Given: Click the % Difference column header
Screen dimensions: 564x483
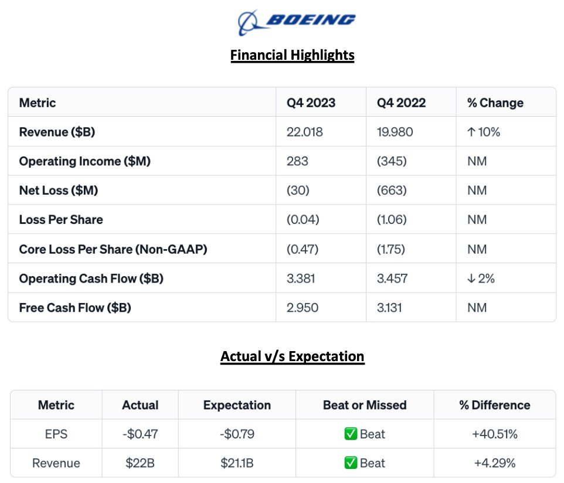Looking at the screenshot, I should [494, 405].
